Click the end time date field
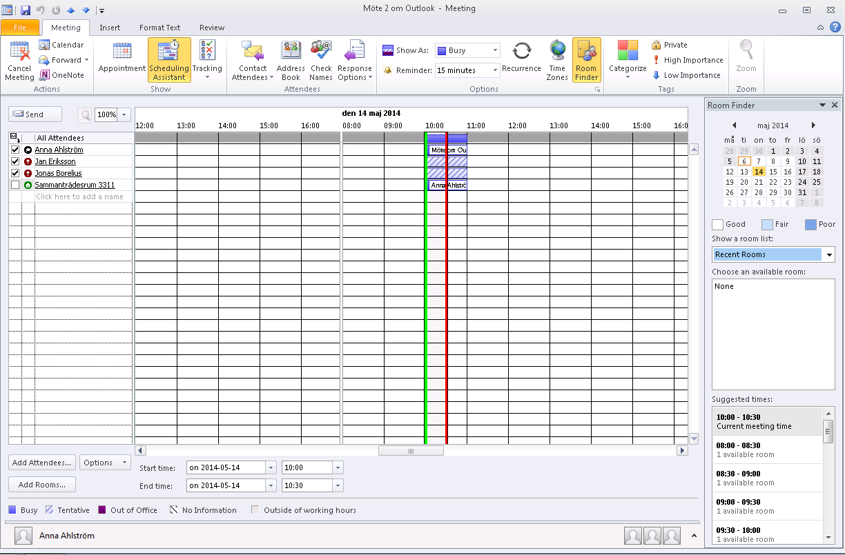Screen dimensions: 845x555 coord(226,485)
